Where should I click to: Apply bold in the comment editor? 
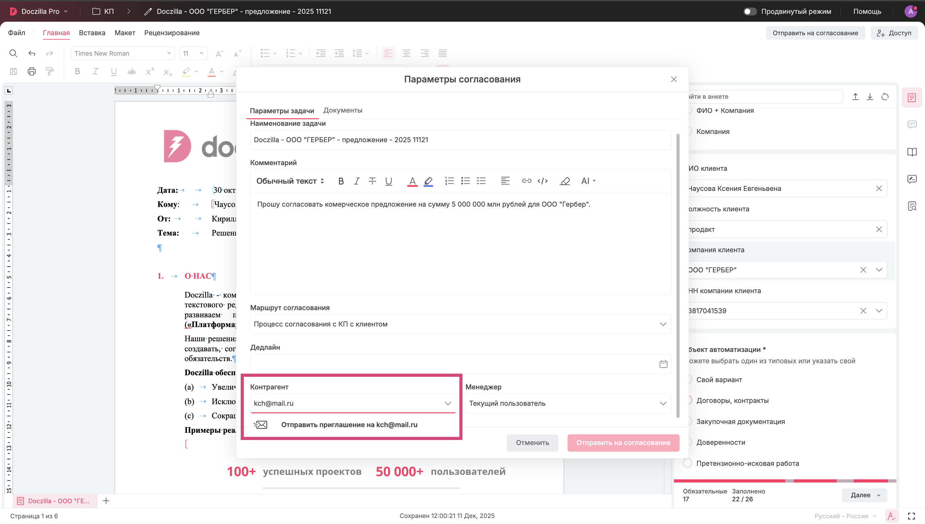coord(341,181)
